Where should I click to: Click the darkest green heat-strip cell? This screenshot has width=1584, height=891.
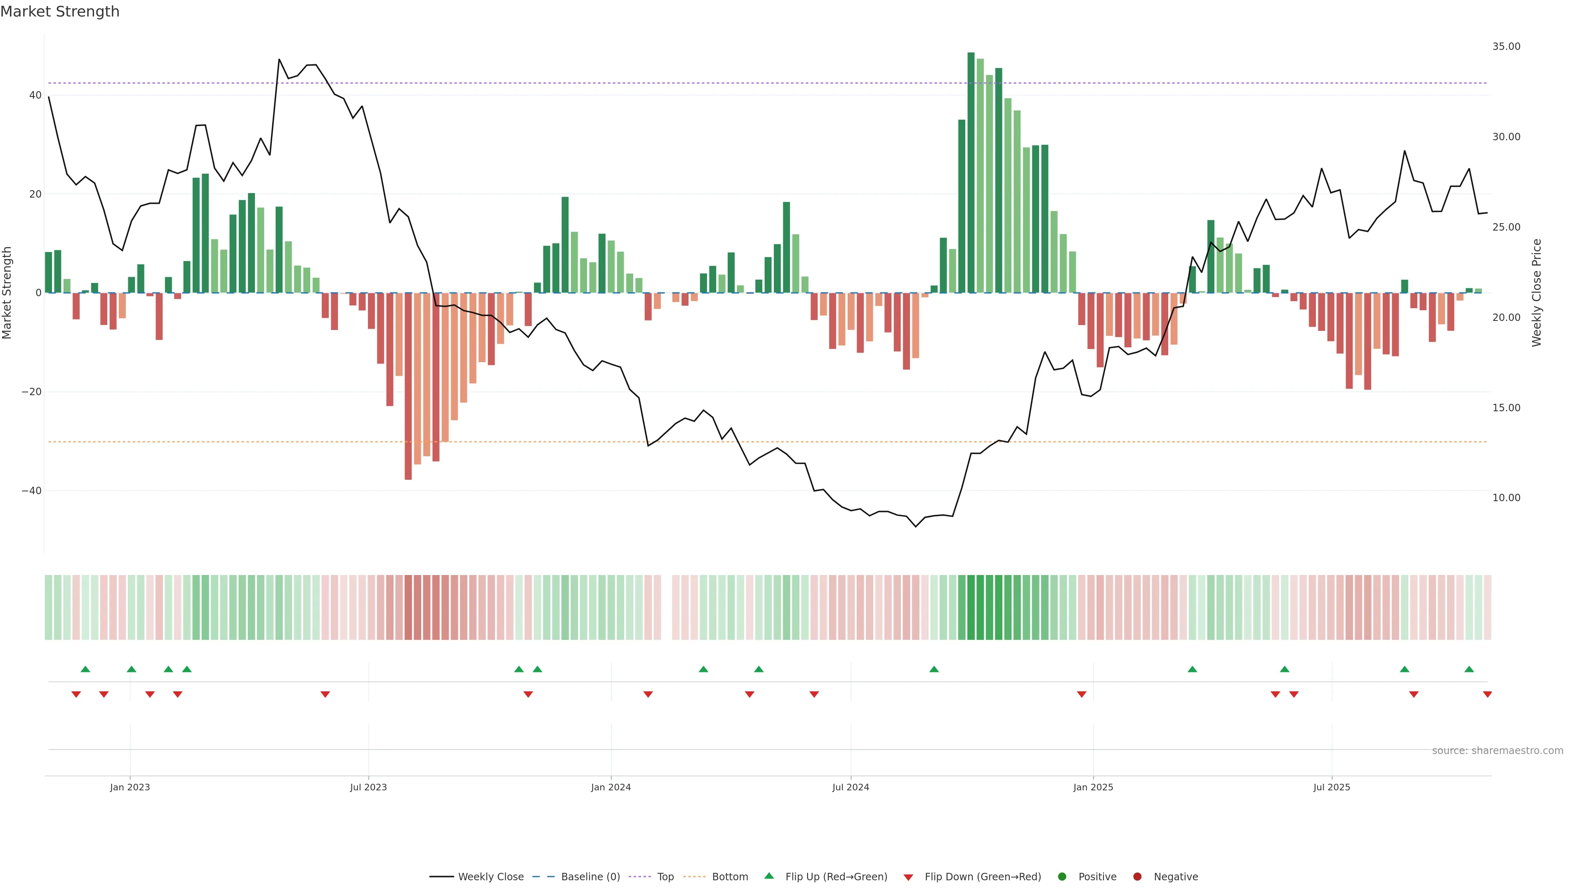[971, 608]
